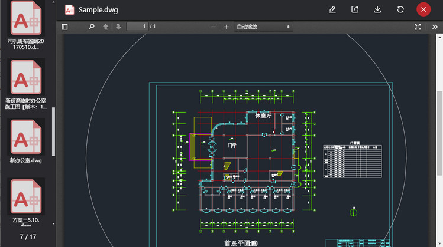Go to previous page arrow
The image size is (443, 247).
pos(106,27)
